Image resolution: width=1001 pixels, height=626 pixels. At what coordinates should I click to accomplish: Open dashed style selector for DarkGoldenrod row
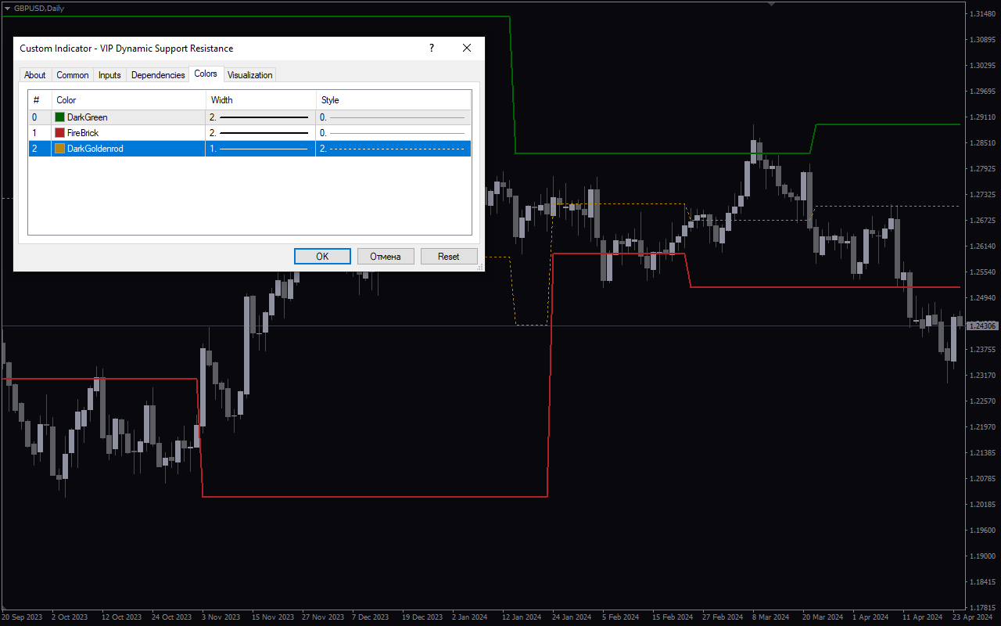pos(393,149)
